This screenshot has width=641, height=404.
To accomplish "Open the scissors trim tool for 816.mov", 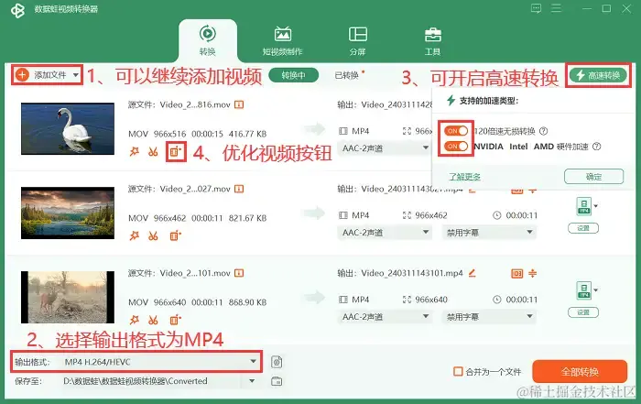I will pos(153,152).
